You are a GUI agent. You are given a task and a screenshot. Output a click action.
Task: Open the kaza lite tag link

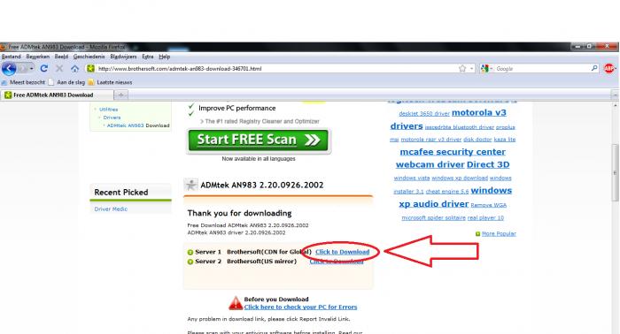(505, 140)
